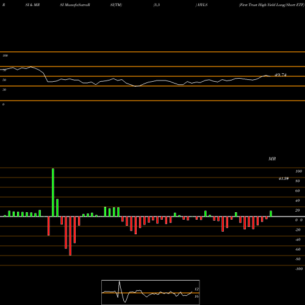Click 'First Trust High Yield Long/Short ETF' title
This screenshot has width=305, height=305.
pos(272,5)
